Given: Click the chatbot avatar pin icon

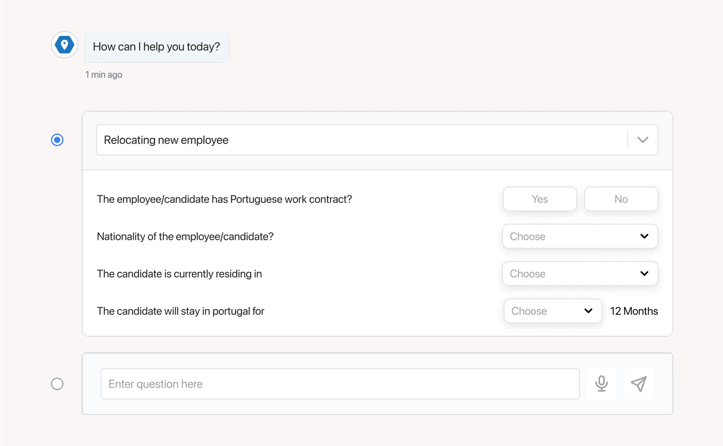Looking at the screenshot, I should [x=64, y=45].
